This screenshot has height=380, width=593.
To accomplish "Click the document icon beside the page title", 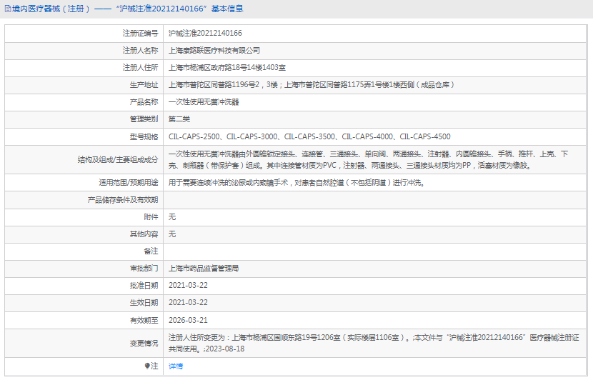I will 8,9.
